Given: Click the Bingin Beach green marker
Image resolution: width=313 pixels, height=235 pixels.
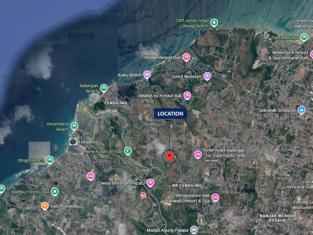Looking at the screenshot, I should [50, 160].
